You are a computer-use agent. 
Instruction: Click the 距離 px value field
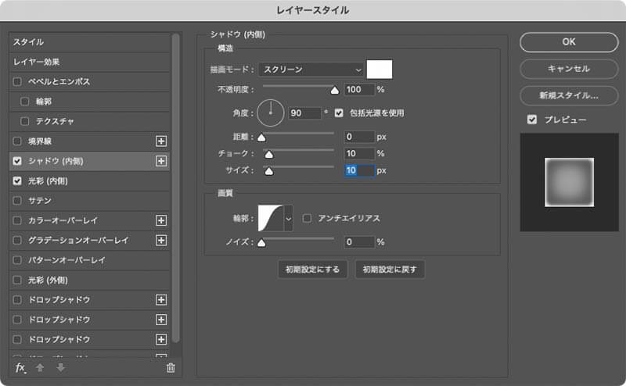(360, 137)
